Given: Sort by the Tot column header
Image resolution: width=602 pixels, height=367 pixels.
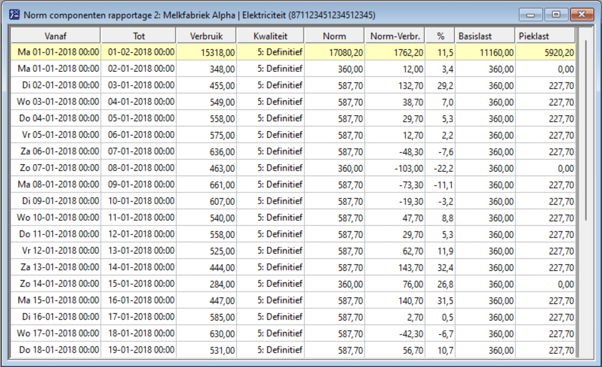Looking at the screenshot, I should pyautogui.click(x=139, y=36).
